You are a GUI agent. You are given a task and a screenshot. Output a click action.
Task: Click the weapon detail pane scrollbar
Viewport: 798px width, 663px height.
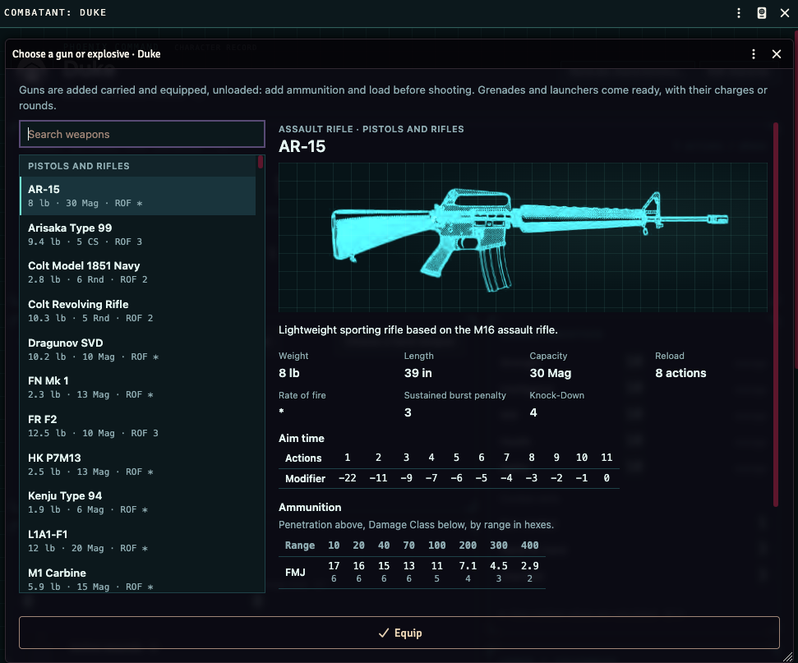(776, 315)
